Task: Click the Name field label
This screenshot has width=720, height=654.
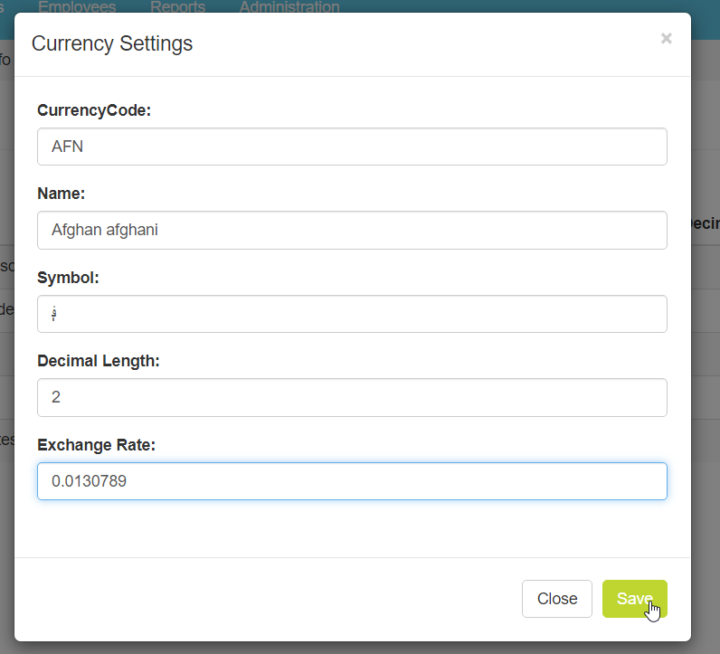Action: click(x=61, y=194)
